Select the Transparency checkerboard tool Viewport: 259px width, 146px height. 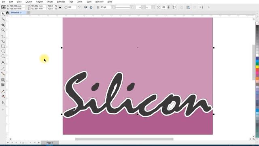click(x=3, y=85)
